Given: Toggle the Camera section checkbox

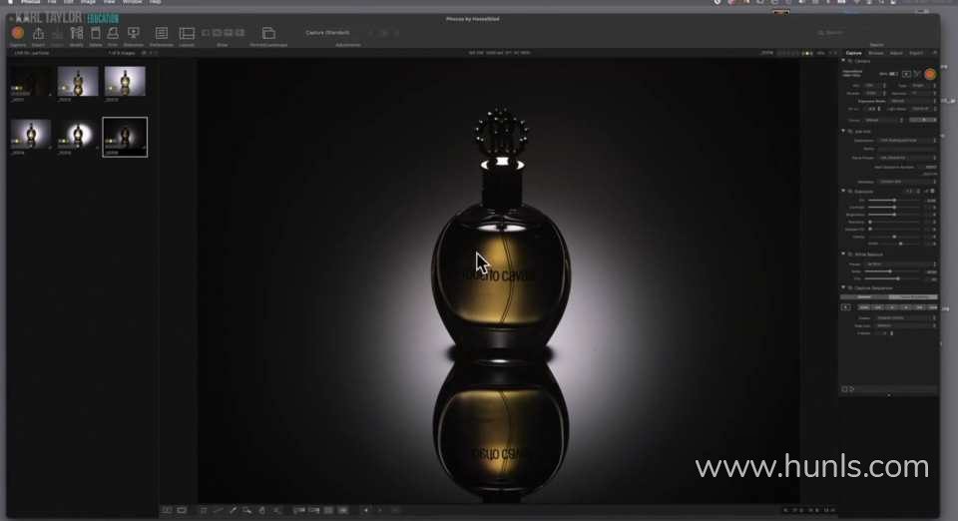Looking at the screenshot, I should (850, 61).
